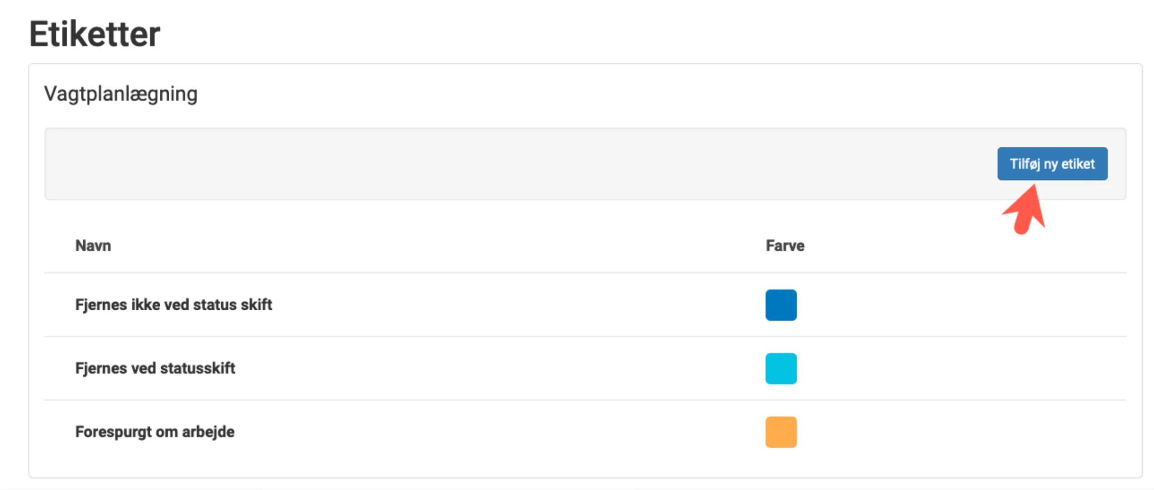The height and width of the screenshot is (490, 1154).
Task: Open the blue color swatch
Action: click(781, 305)
